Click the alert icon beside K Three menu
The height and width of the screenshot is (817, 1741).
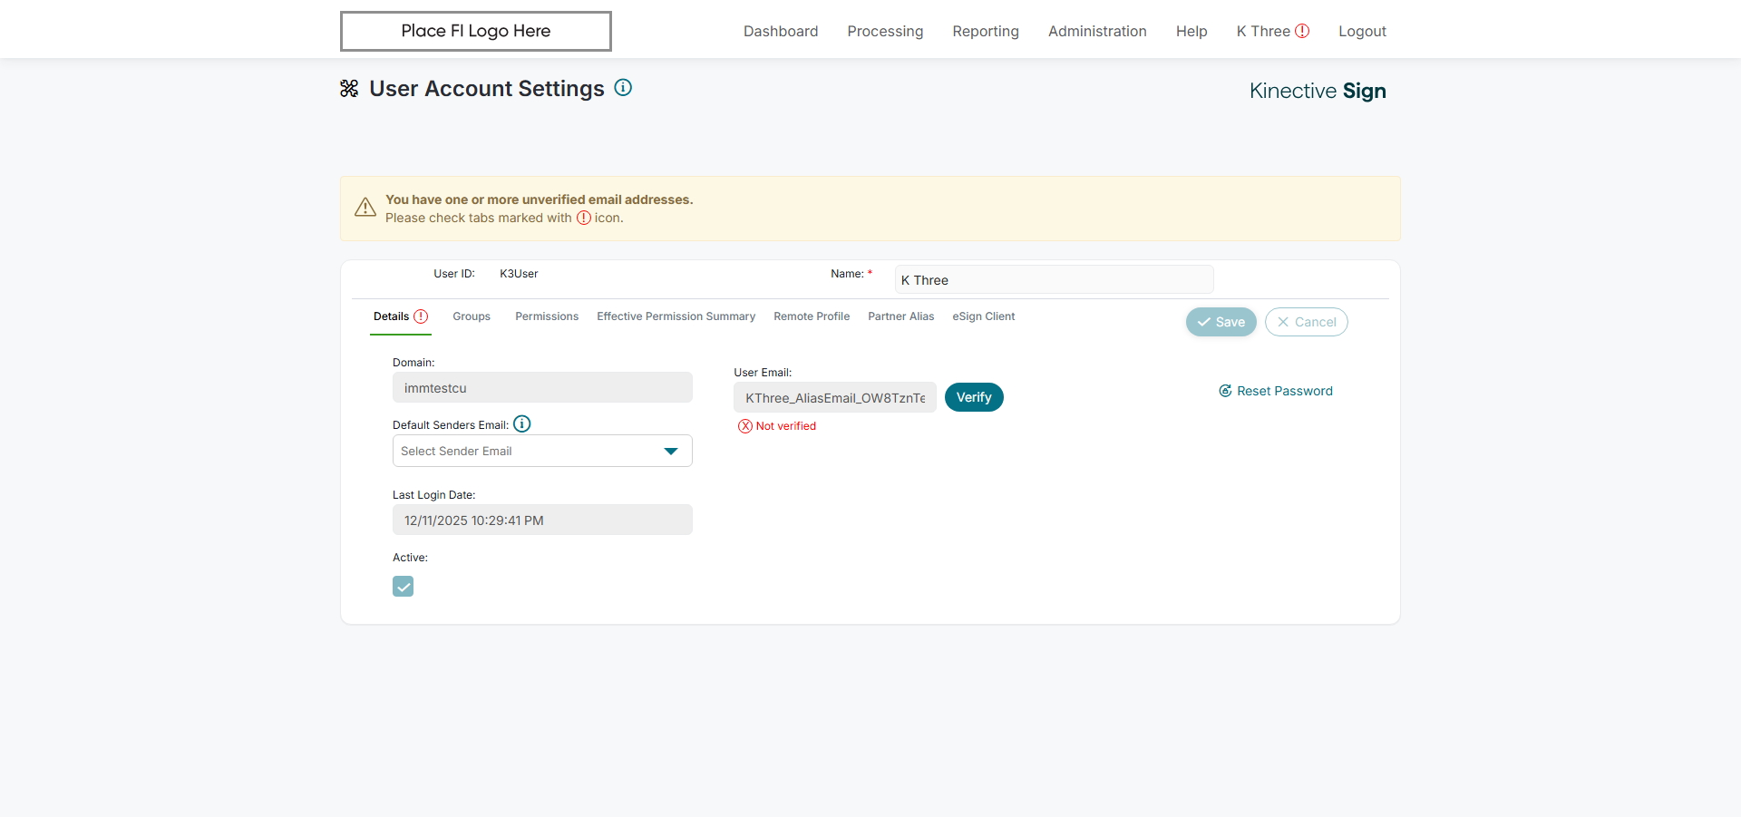tap(1302, 31)
